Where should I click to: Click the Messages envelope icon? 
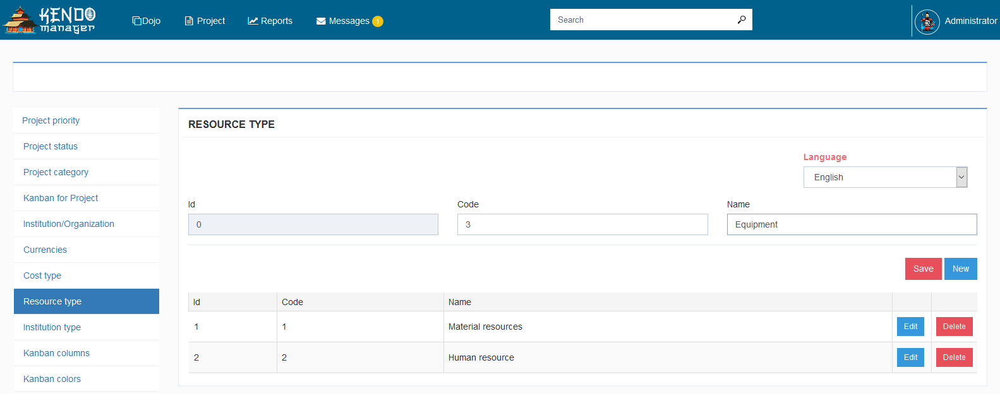point(321,21)
